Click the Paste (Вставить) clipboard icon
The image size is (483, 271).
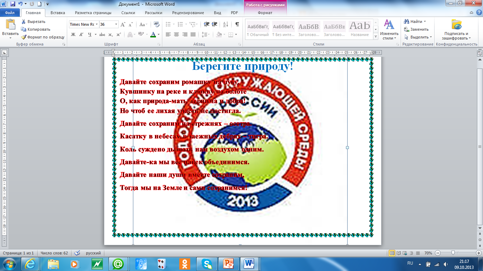(10, 24)
